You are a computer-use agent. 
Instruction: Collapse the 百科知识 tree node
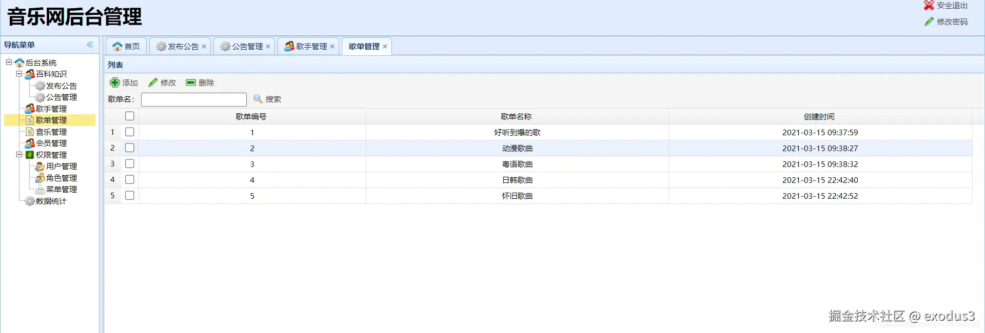coord(19,74)
